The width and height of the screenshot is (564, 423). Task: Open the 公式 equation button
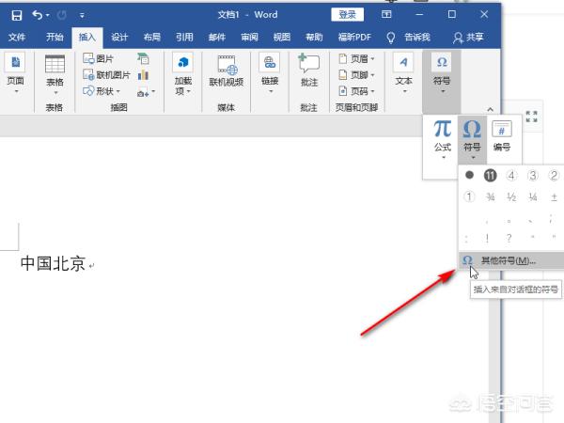(x=442, y=139)
